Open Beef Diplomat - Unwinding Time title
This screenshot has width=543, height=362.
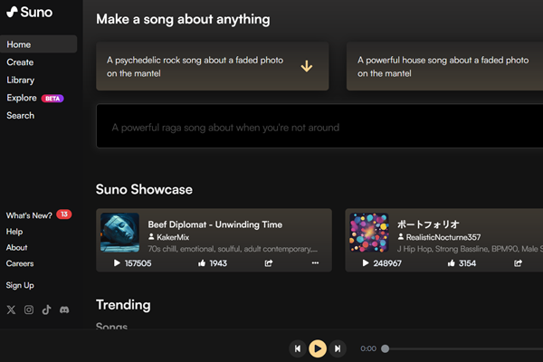[x=215, y=224]
